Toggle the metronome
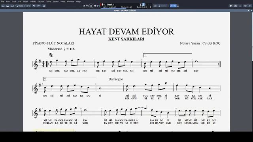253x142 pixels. tap(143, 4)
